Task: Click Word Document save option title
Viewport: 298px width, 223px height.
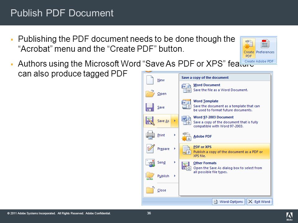Action: pos(207,85)
